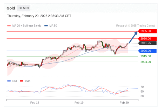Click the Feb 19 date axis label
The height and width of the screenshot is (112, 163).
(79, 103)
